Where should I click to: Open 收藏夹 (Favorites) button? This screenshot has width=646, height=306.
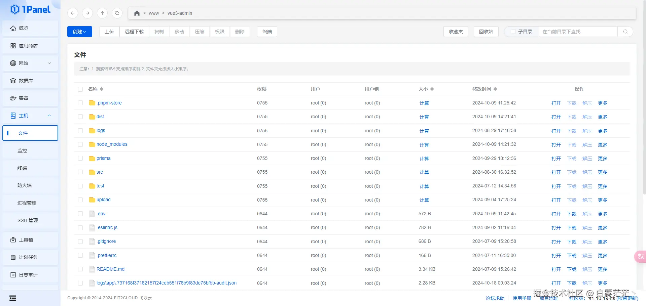[456, 32]
